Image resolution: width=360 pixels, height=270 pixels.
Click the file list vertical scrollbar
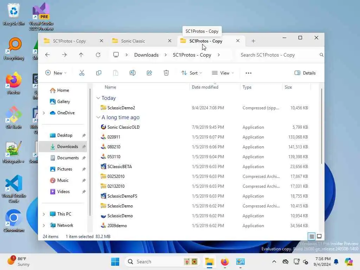point(321,126)
